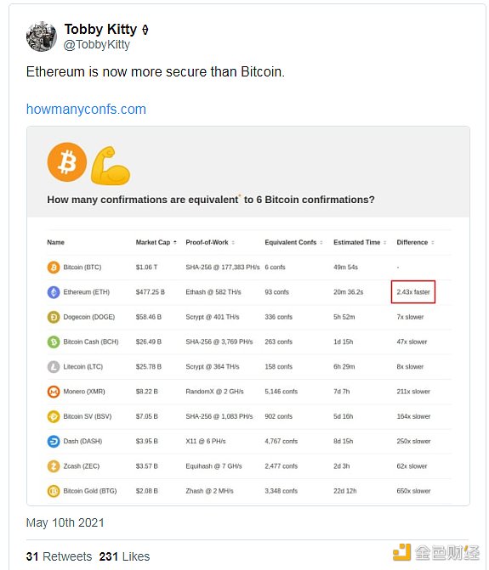Viewport: 489px width, 570px height.
Task: Sort table by Difference column
Action: (415, 242)
